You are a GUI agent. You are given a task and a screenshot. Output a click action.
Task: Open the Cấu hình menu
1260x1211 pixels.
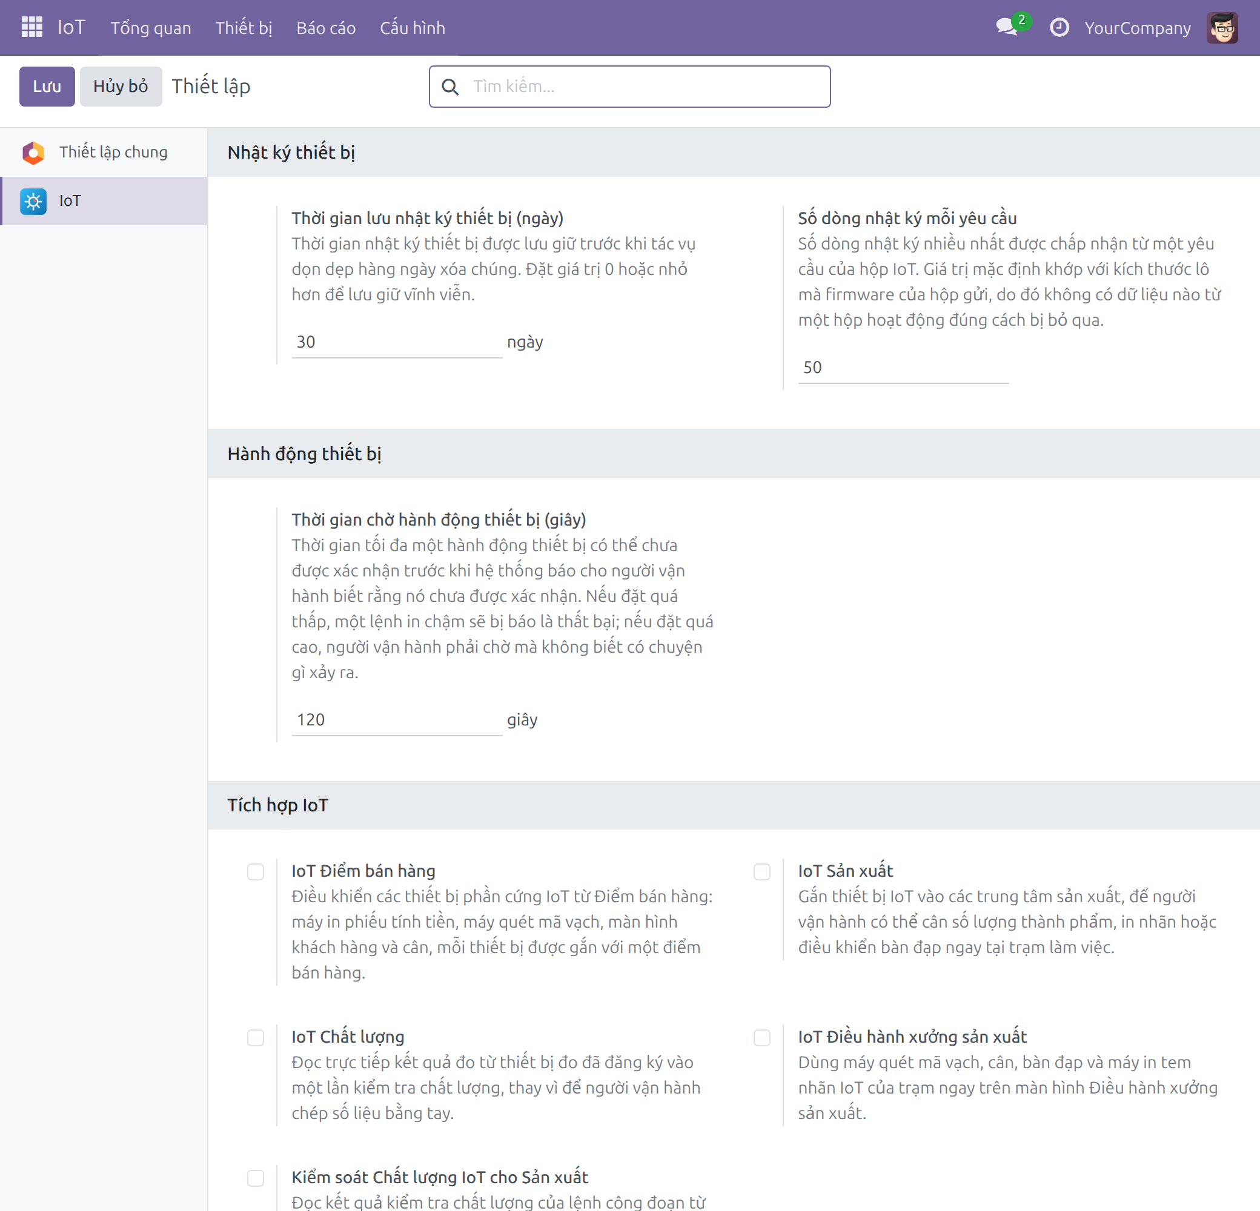point(412,28)
